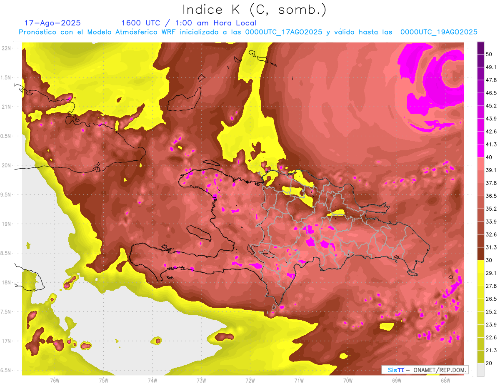Screen dimensions: 500x386
Task: Pick the magenta swatch between 40 and 41.3
Action: 480,151
